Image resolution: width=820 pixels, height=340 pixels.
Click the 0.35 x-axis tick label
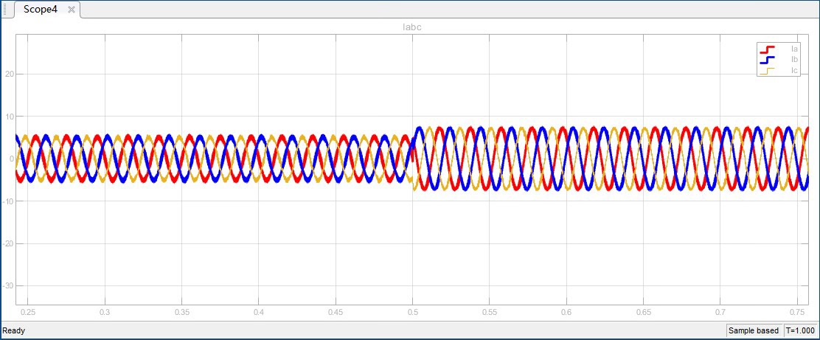tap(182, 312)
